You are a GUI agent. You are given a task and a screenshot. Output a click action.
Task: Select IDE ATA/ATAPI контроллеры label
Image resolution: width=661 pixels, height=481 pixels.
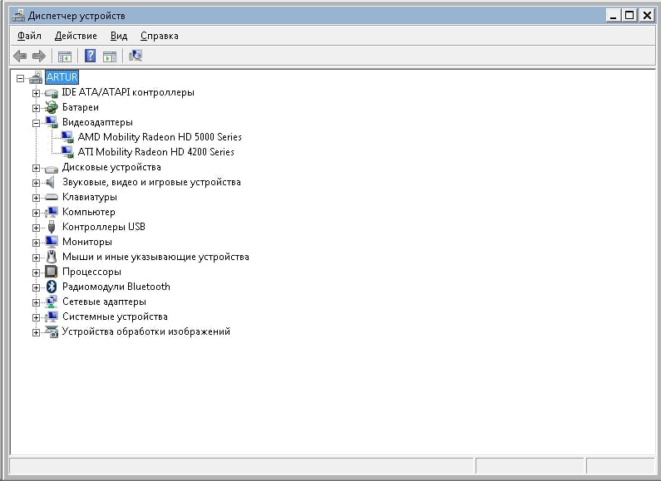click(x=128, y=92)
